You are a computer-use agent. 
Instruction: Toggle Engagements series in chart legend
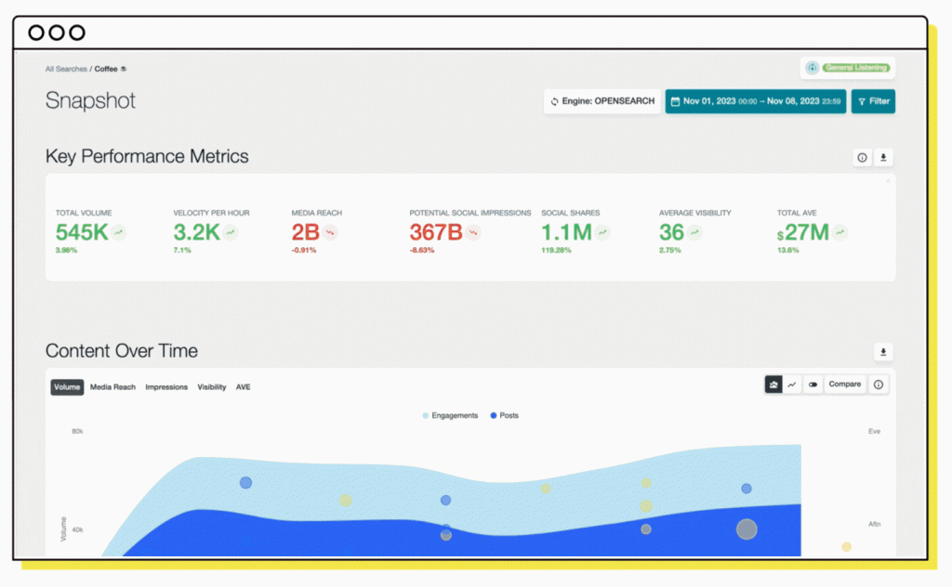450,415
